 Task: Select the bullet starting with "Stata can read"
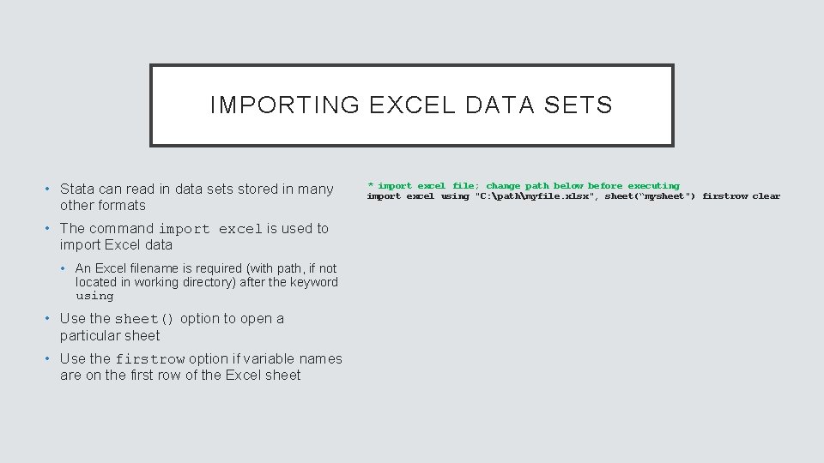(x=197, y=196)
